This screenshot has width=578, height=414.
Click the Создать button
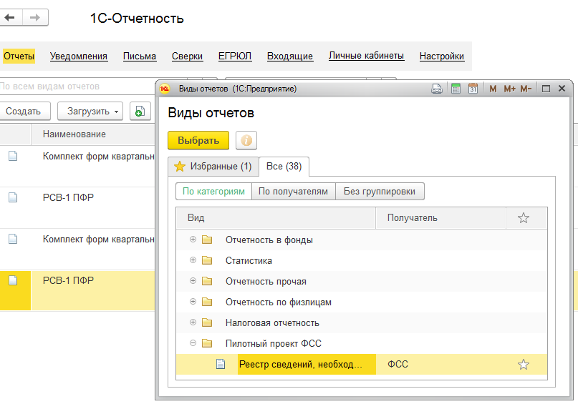24,111
